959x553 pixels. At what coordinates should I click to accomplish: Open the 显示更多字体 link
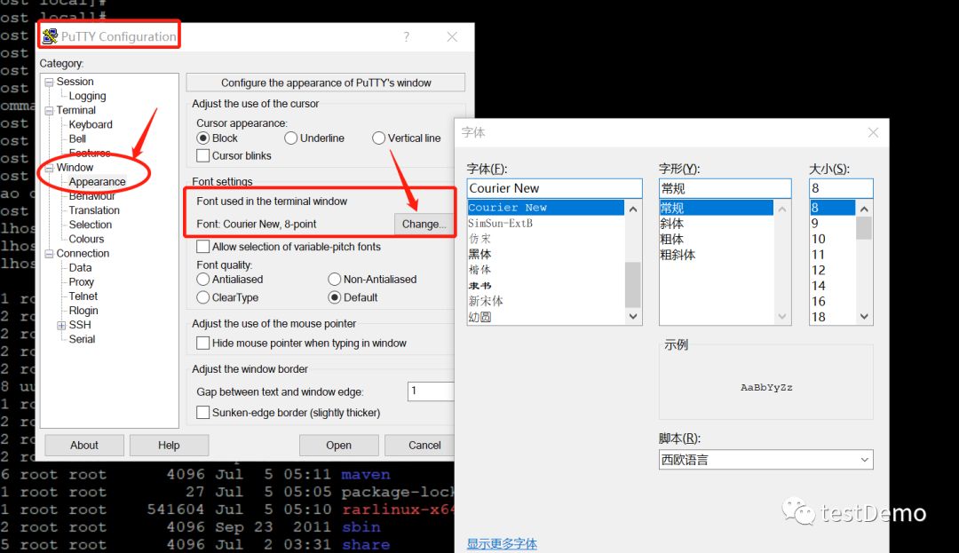502,544
